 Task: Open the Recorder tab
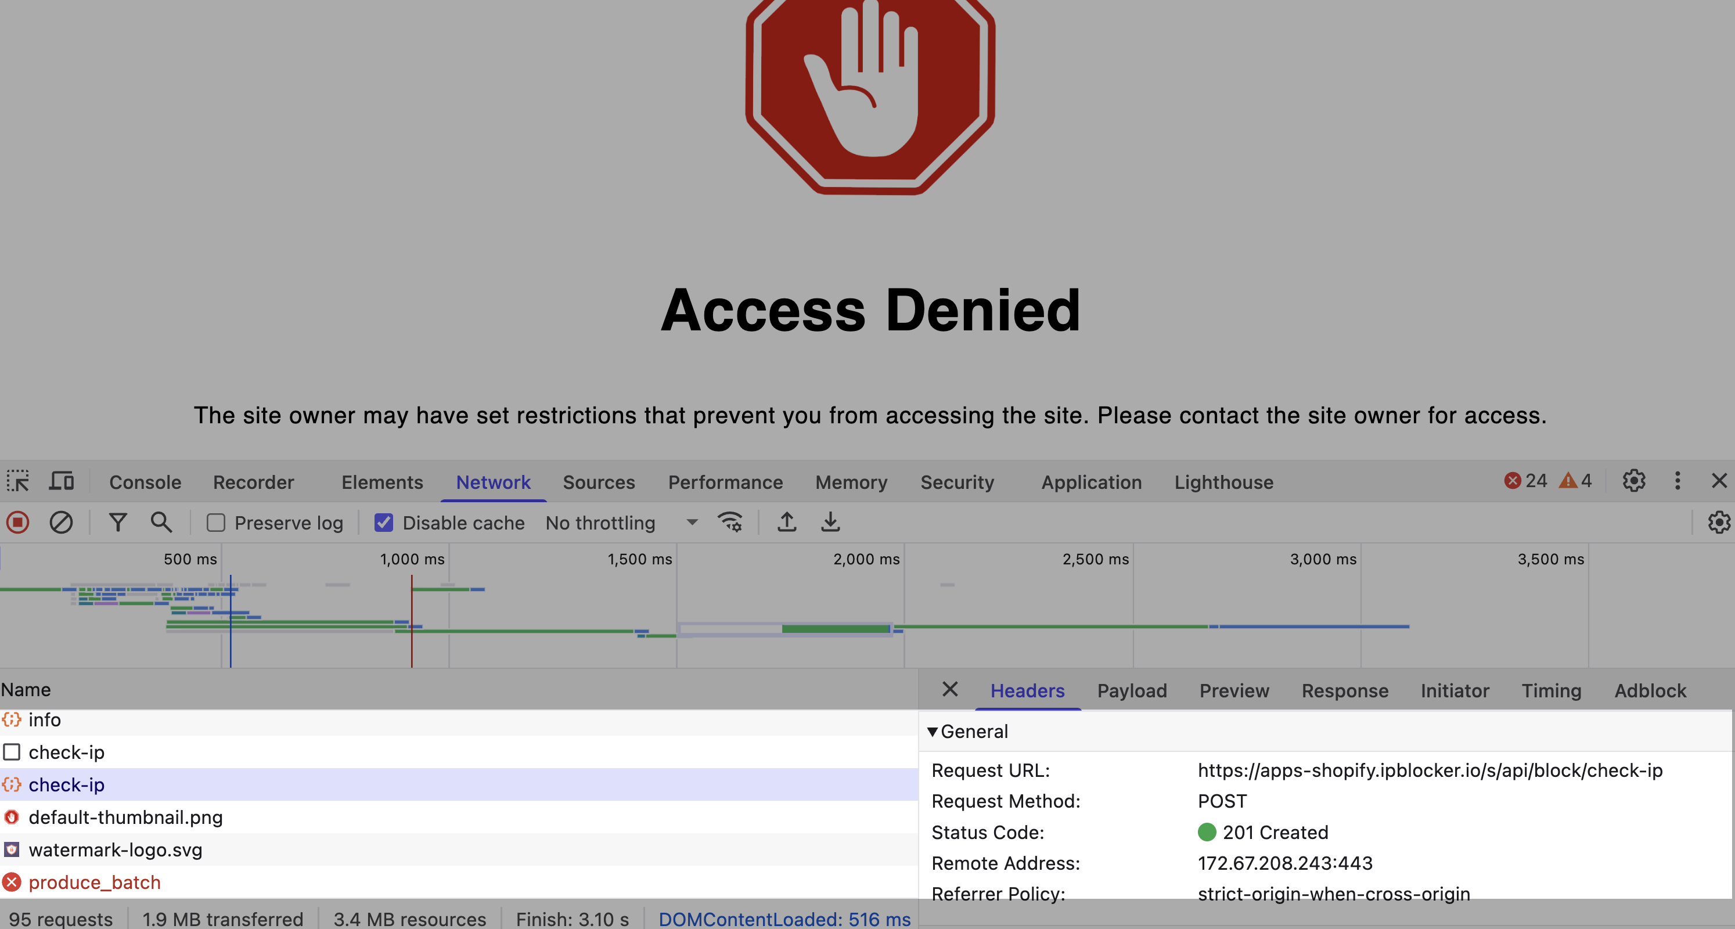pyautogui.click(x=253, y=482)
